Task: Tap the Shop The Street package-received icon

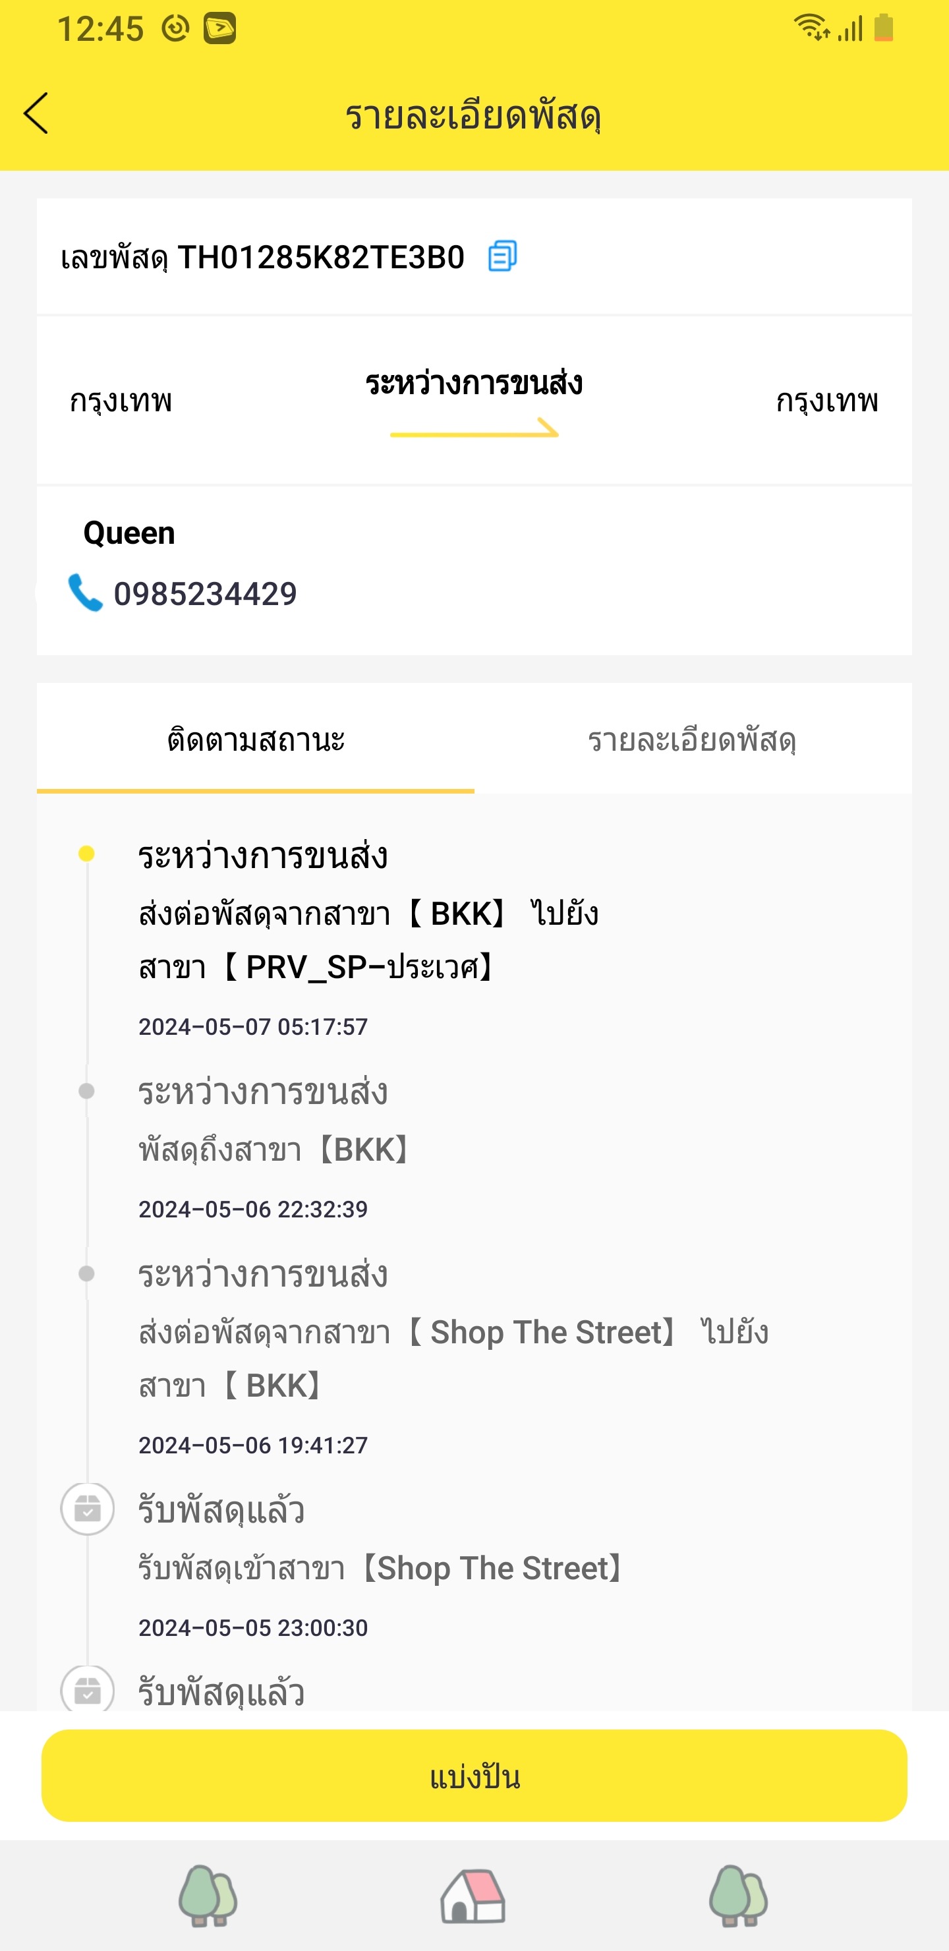Action: tap(87, 1509)
